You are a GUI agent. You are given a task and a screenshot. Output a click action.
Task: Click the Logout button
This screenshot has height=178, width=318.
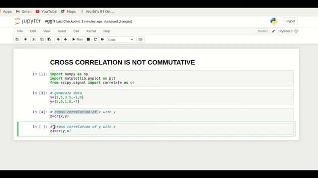pos(290,21)
